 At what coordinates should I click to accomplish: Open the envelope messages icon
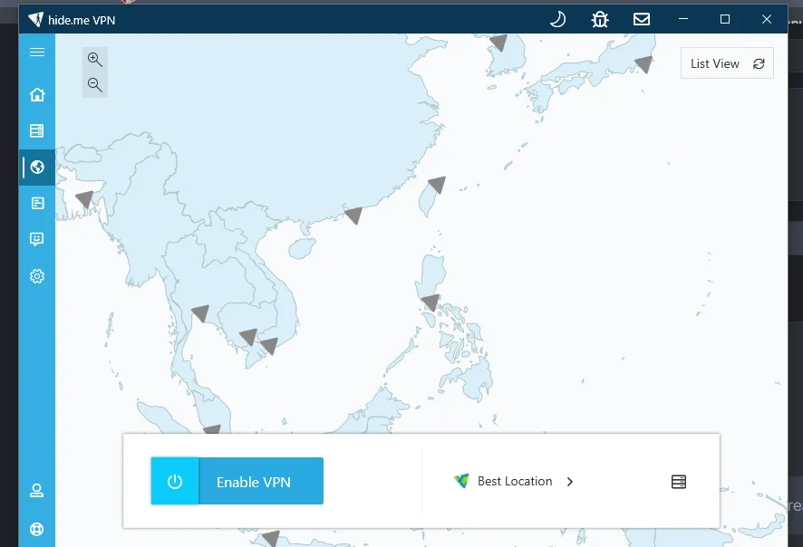pyautogui.click(x=642, y=19)
